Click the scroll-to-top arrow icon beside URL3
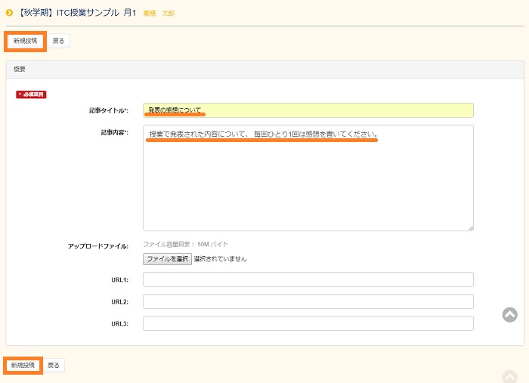The height and width of the screenshot is (383, 529). (510, 314)
